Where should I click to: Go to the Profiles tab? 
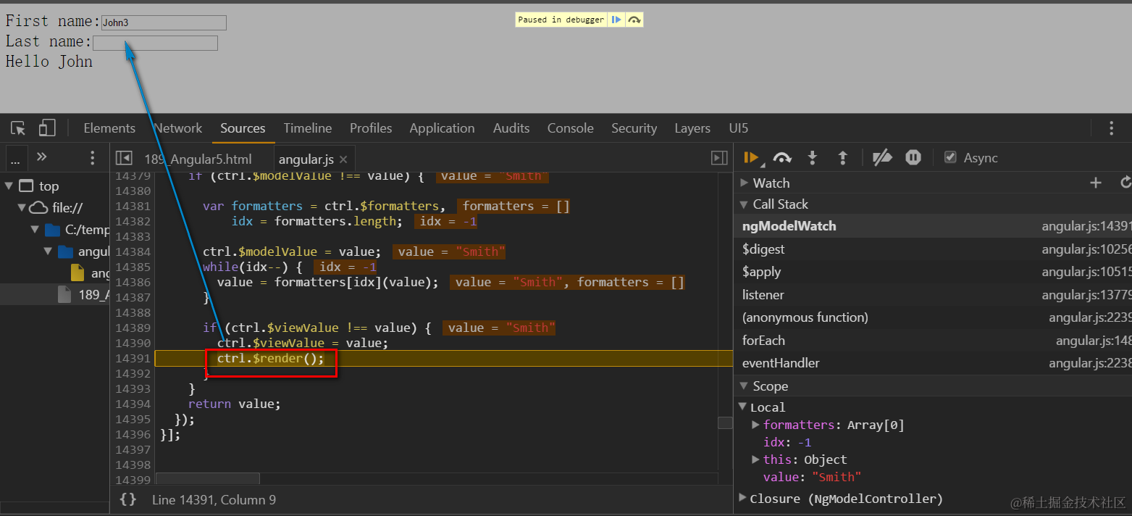pos(371,128)
